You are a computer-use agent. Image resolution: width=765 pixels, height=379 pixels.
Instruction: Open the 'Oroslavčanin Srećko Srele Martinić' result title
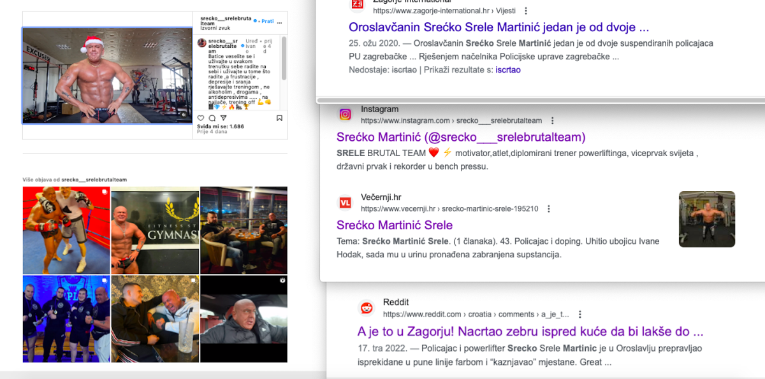499,27
